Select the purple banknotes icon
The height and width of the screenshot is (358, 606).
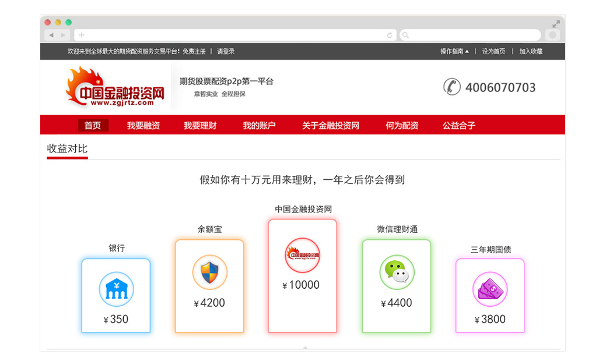(x=490, y=289)
